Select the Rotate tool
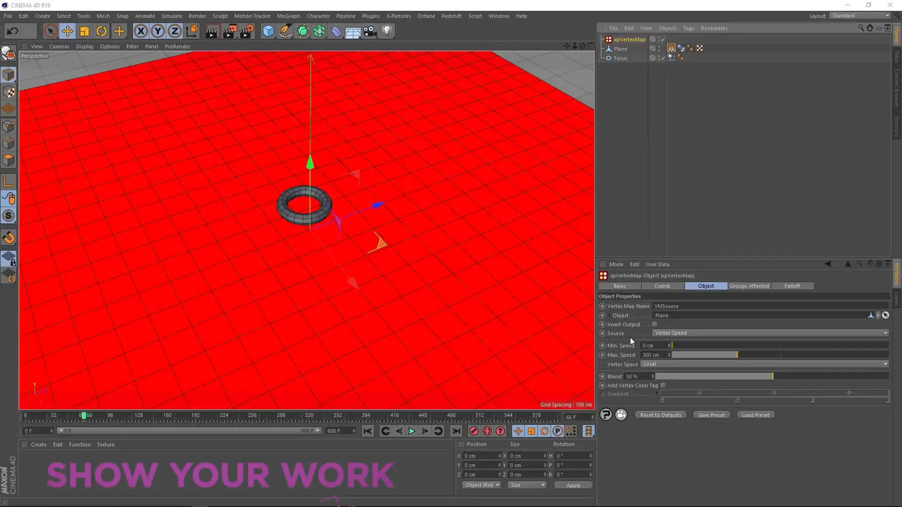This screenshot has width=902, height=507. coord(101,31)
